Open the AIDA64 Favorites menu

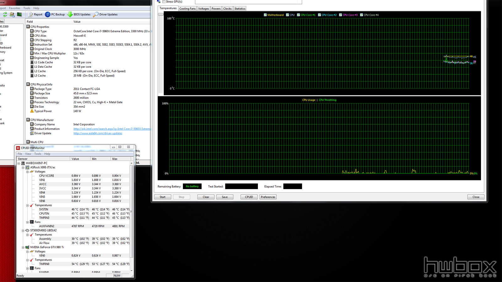coord(14,8)
